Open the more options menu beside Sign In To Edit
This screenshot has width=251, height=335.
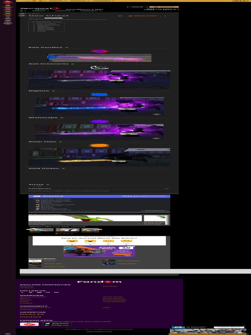[165, 16]
